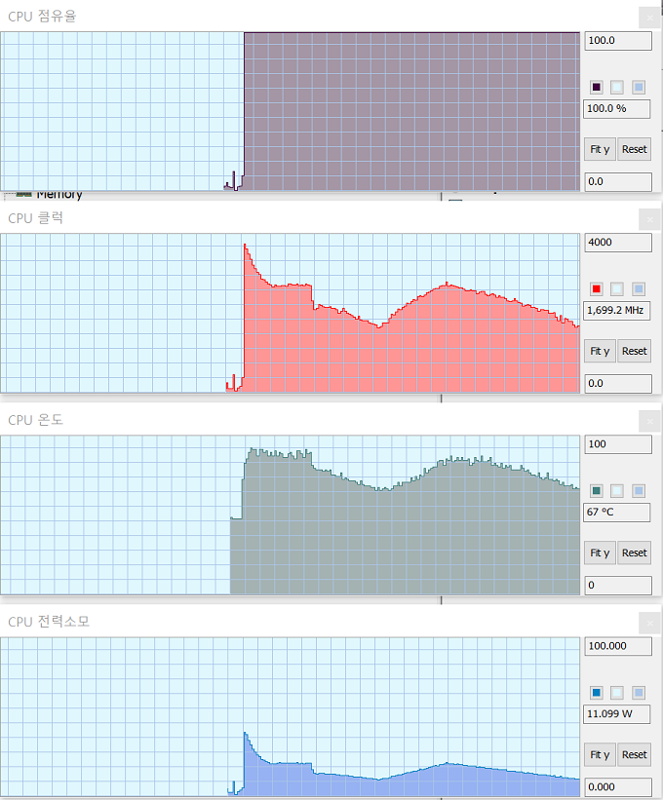Click Reset in CPU 온도 graph
Image resolution: width=663 pixels, height=800 pixels.
click(635, 553)
